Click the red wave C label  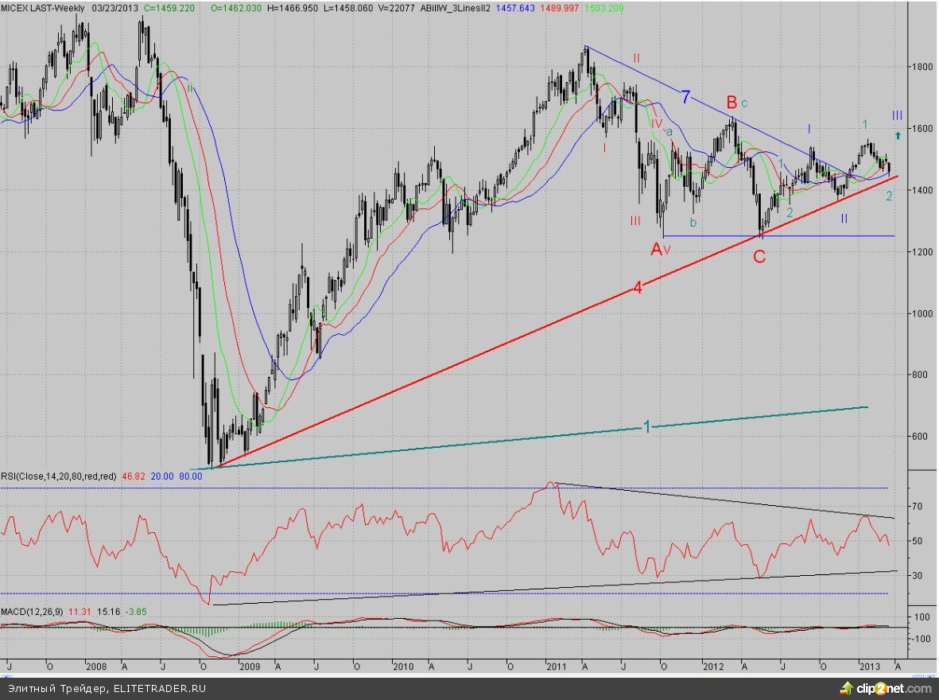(759, 256)
